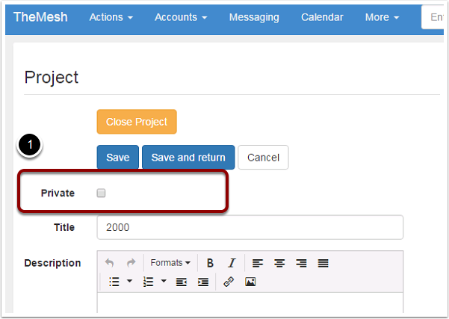Insert a bulleted list
This screenshot has height=319, width=449.
[114, 282]
